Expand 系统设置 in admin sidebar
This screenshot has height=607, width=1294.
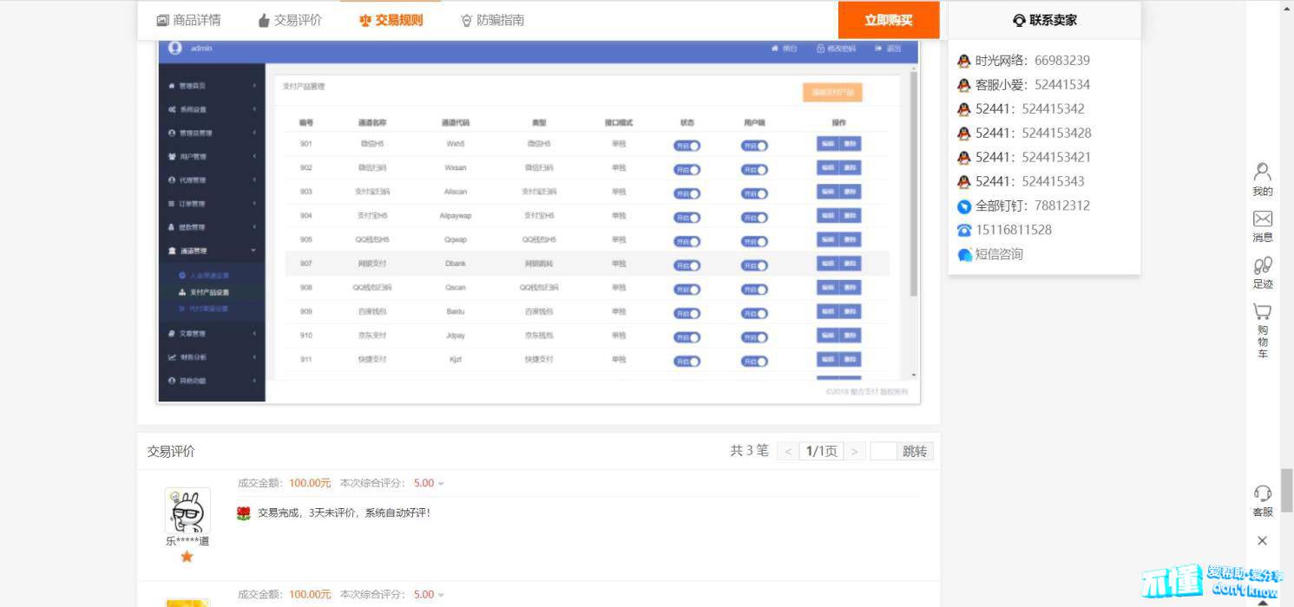coord(211,109)
